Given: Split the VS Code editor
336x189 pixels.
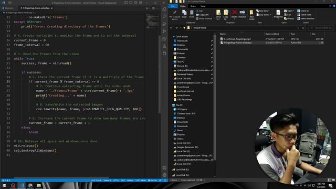Looking at the screenshot, I should (153, 8).
